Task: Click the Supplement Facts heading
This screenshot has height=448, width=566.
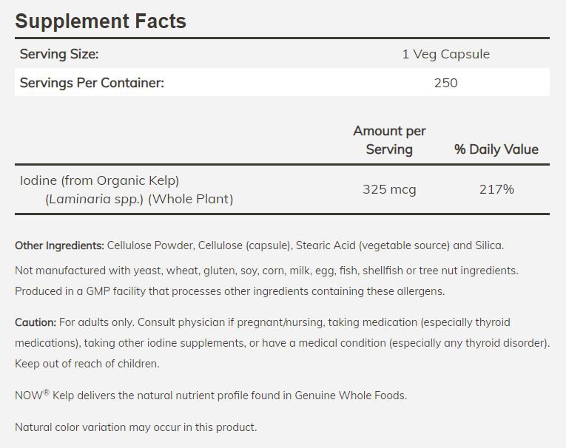Action: click(101, 21)
